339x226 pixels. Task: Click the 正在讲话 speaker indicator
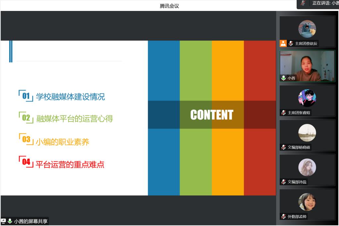pos(325,3)
